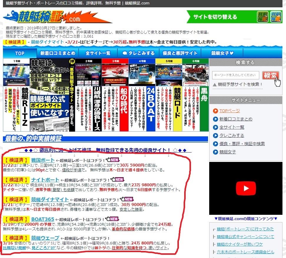Open 競艇場公式キャンペーンについて link
The image size is (286, 258).
[245, 237]
